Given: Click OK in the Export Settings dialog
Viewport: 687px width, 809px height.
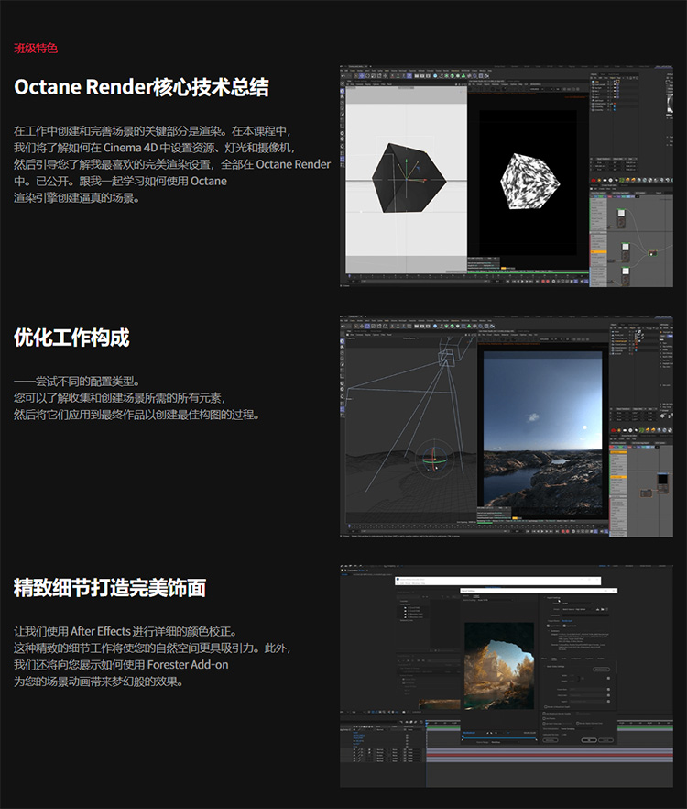Looking at the screenshot, I should [589, 739].
